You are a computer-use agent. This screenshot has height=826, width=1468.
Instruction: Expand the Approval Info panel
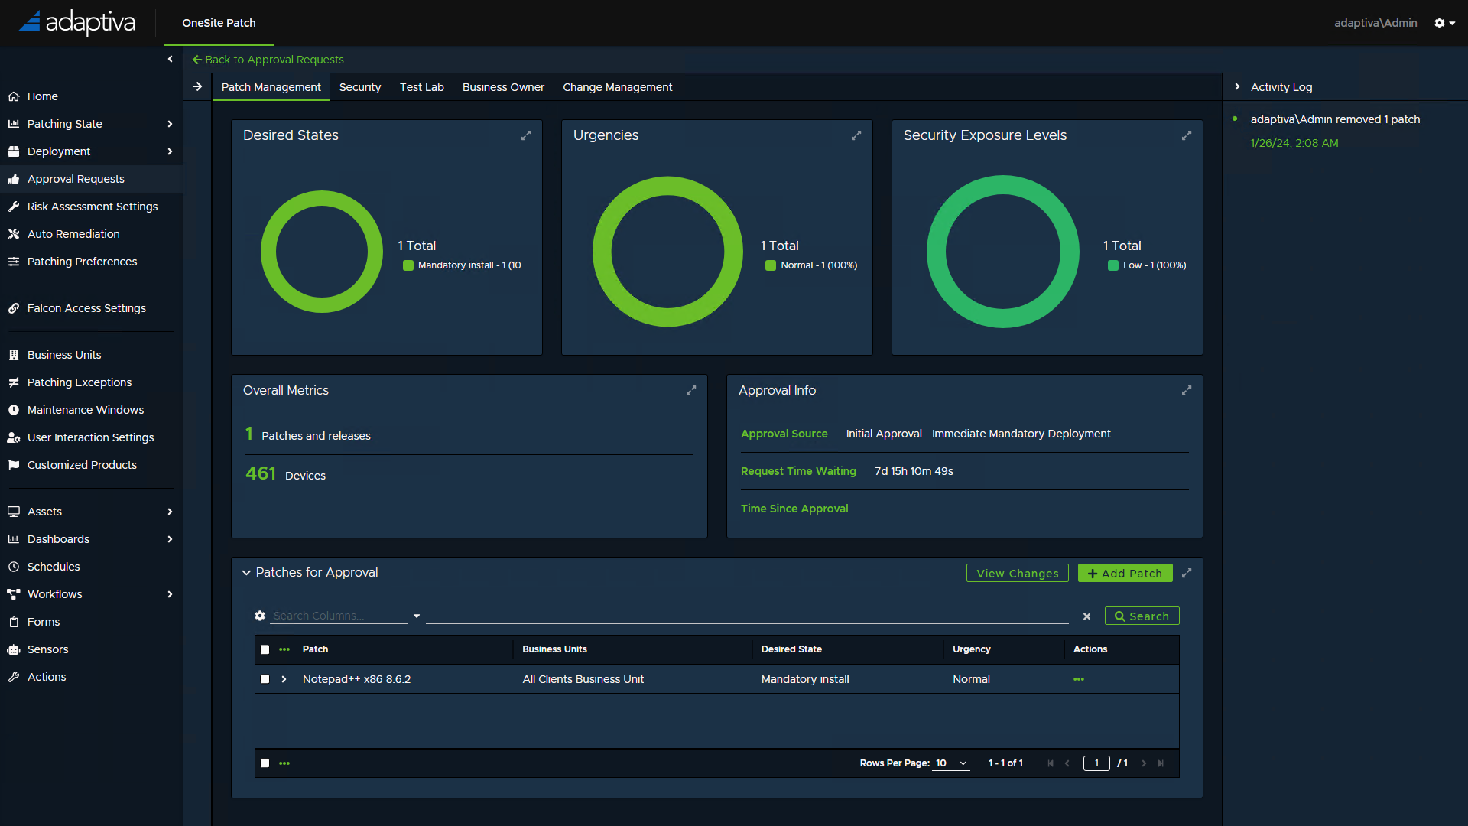pos(1187,390)
